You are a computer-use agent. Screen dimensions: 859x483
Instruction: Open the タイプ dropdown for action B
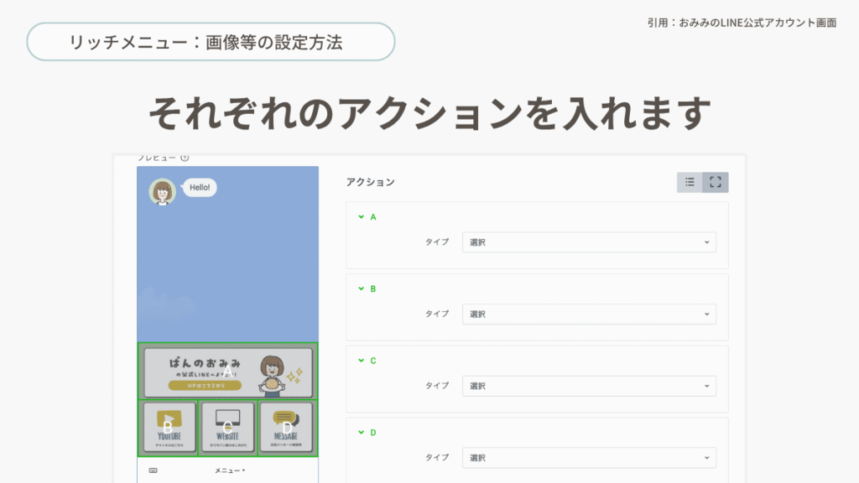(589, 314)
